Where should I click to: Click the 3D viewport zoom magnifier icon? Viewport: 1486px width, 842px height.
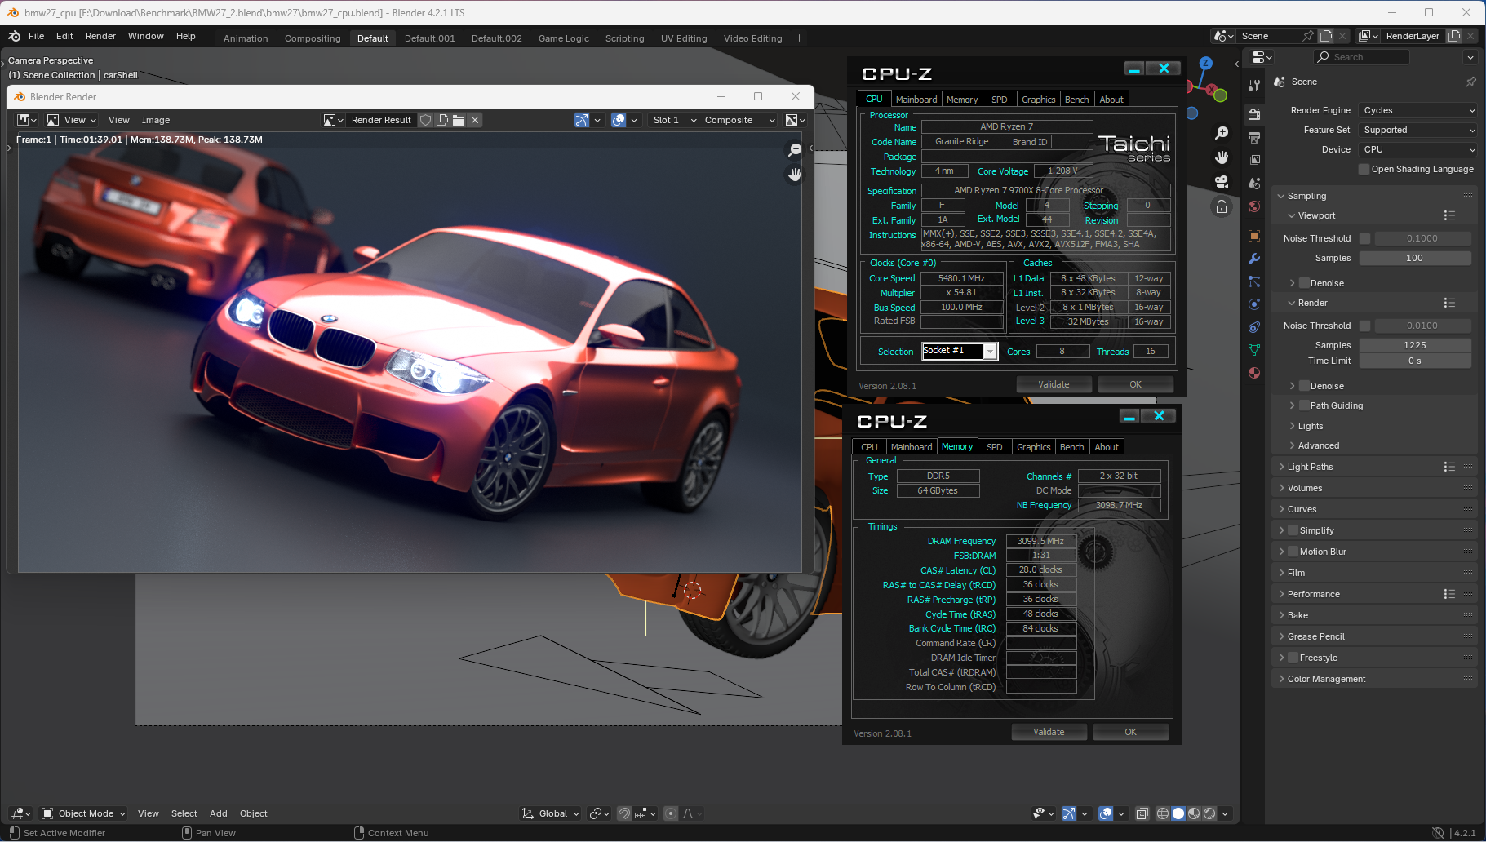(1222, 133)
